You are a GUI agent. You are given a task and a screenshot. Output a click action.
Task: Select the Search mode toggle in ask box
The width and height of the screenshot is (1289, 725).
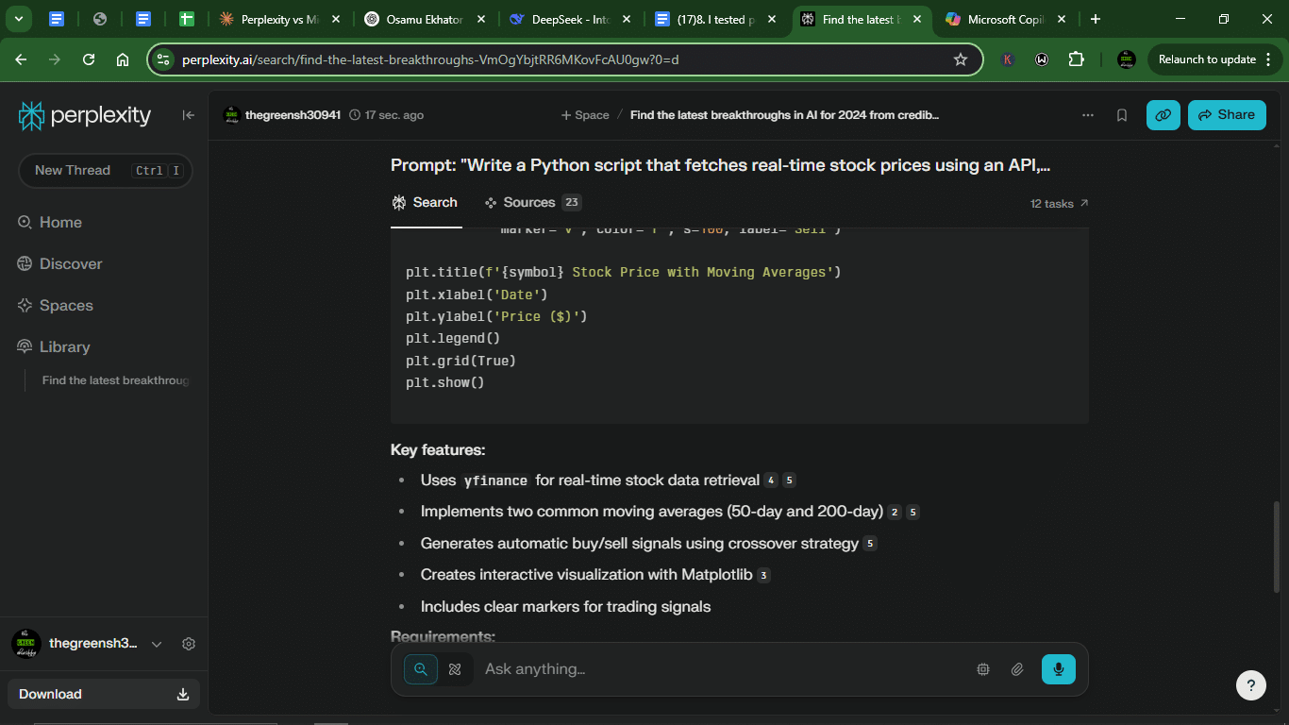pos(421,669)
